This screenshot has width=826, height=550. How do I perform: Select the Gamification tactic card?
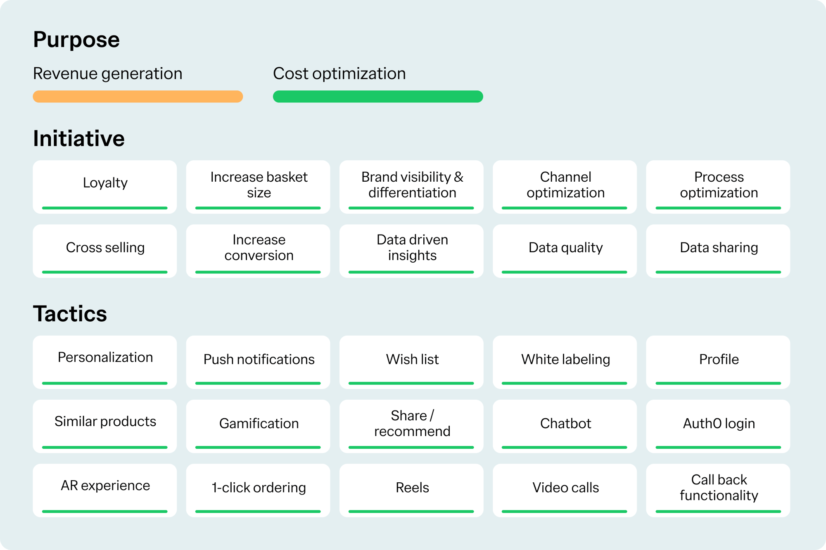pyautogui.click(x=258, y=426)
